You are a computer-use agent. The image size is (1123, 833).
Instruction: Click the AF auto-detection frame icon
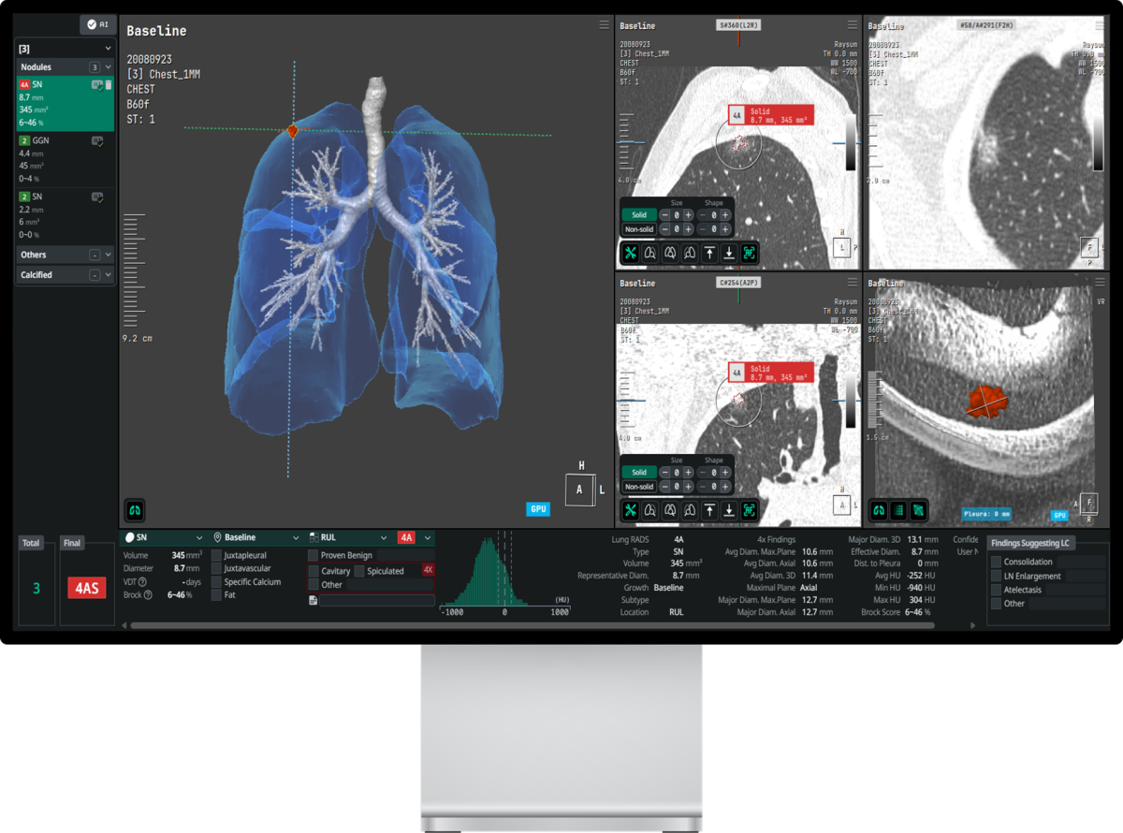(x=748, y=252)
